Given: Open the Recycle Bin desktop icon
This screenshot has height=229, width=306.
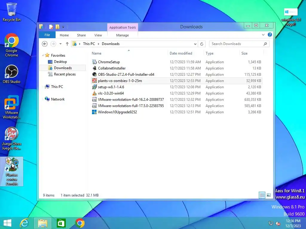Looking at the screenshot, I should 12,12.
